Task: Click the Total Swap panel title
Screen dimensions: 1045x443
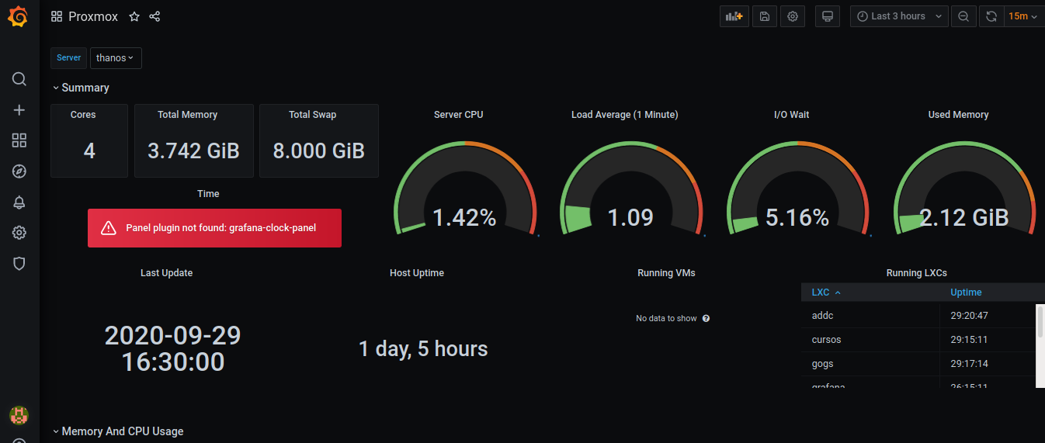Action: coord(312,115)
